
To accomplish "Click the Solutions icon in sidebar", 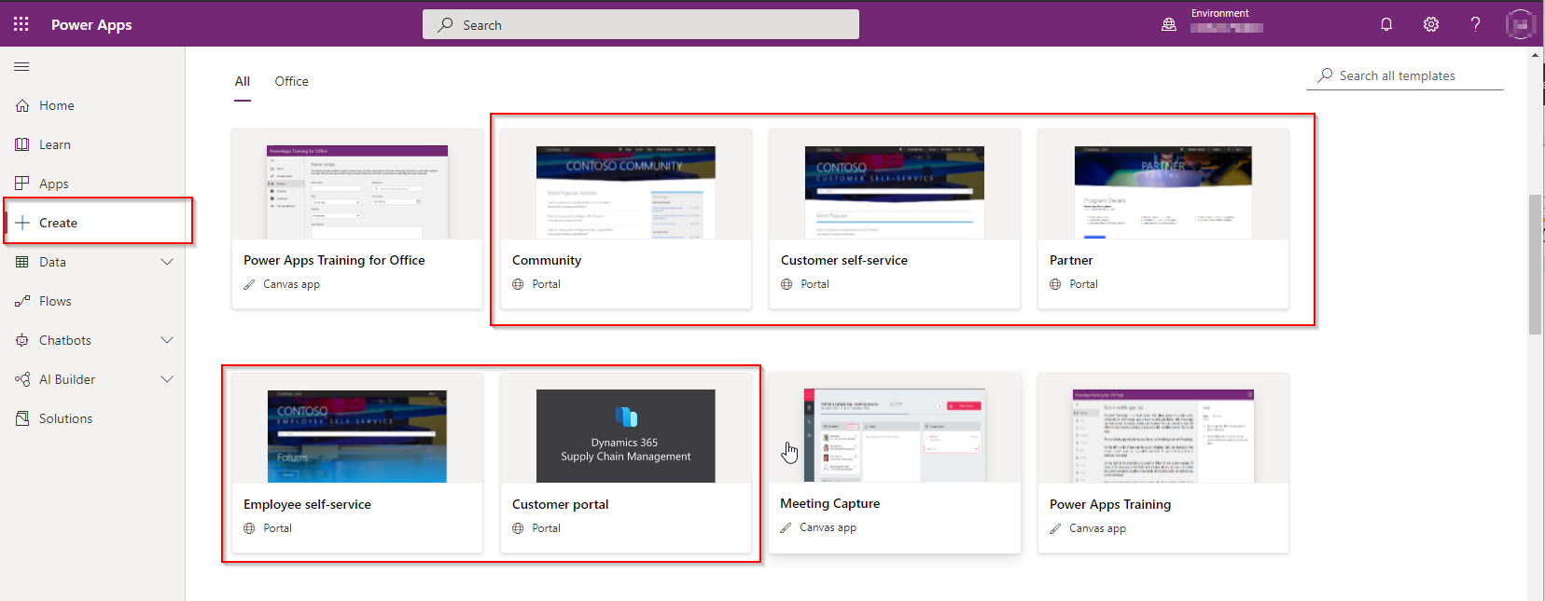I will pyautogui.click(x=22, y=418).
